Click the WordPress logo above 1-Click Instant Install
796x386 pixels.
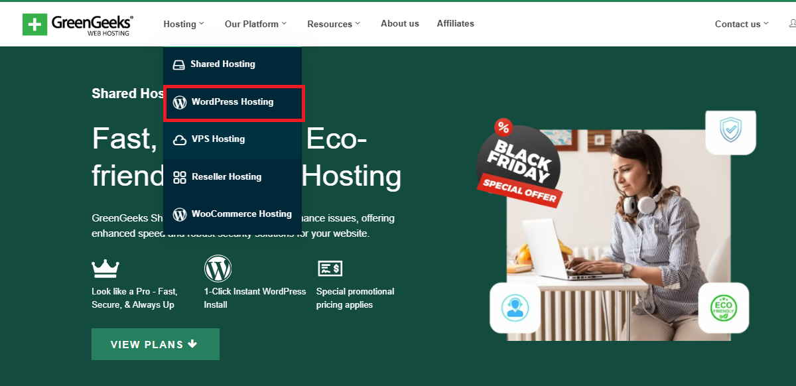coord(218,269)
